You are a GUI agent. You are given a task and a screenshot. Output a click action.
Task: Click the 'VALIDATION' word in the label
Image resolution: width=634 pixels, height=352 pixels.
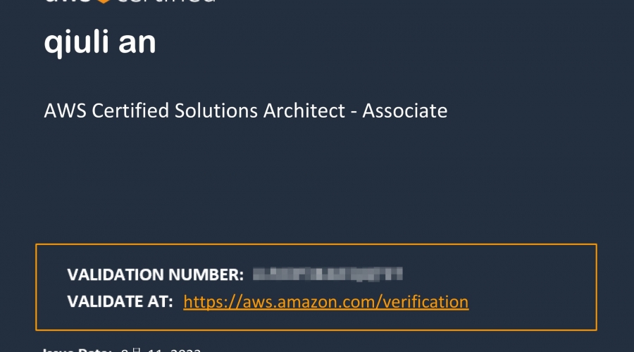coord(116,275)
